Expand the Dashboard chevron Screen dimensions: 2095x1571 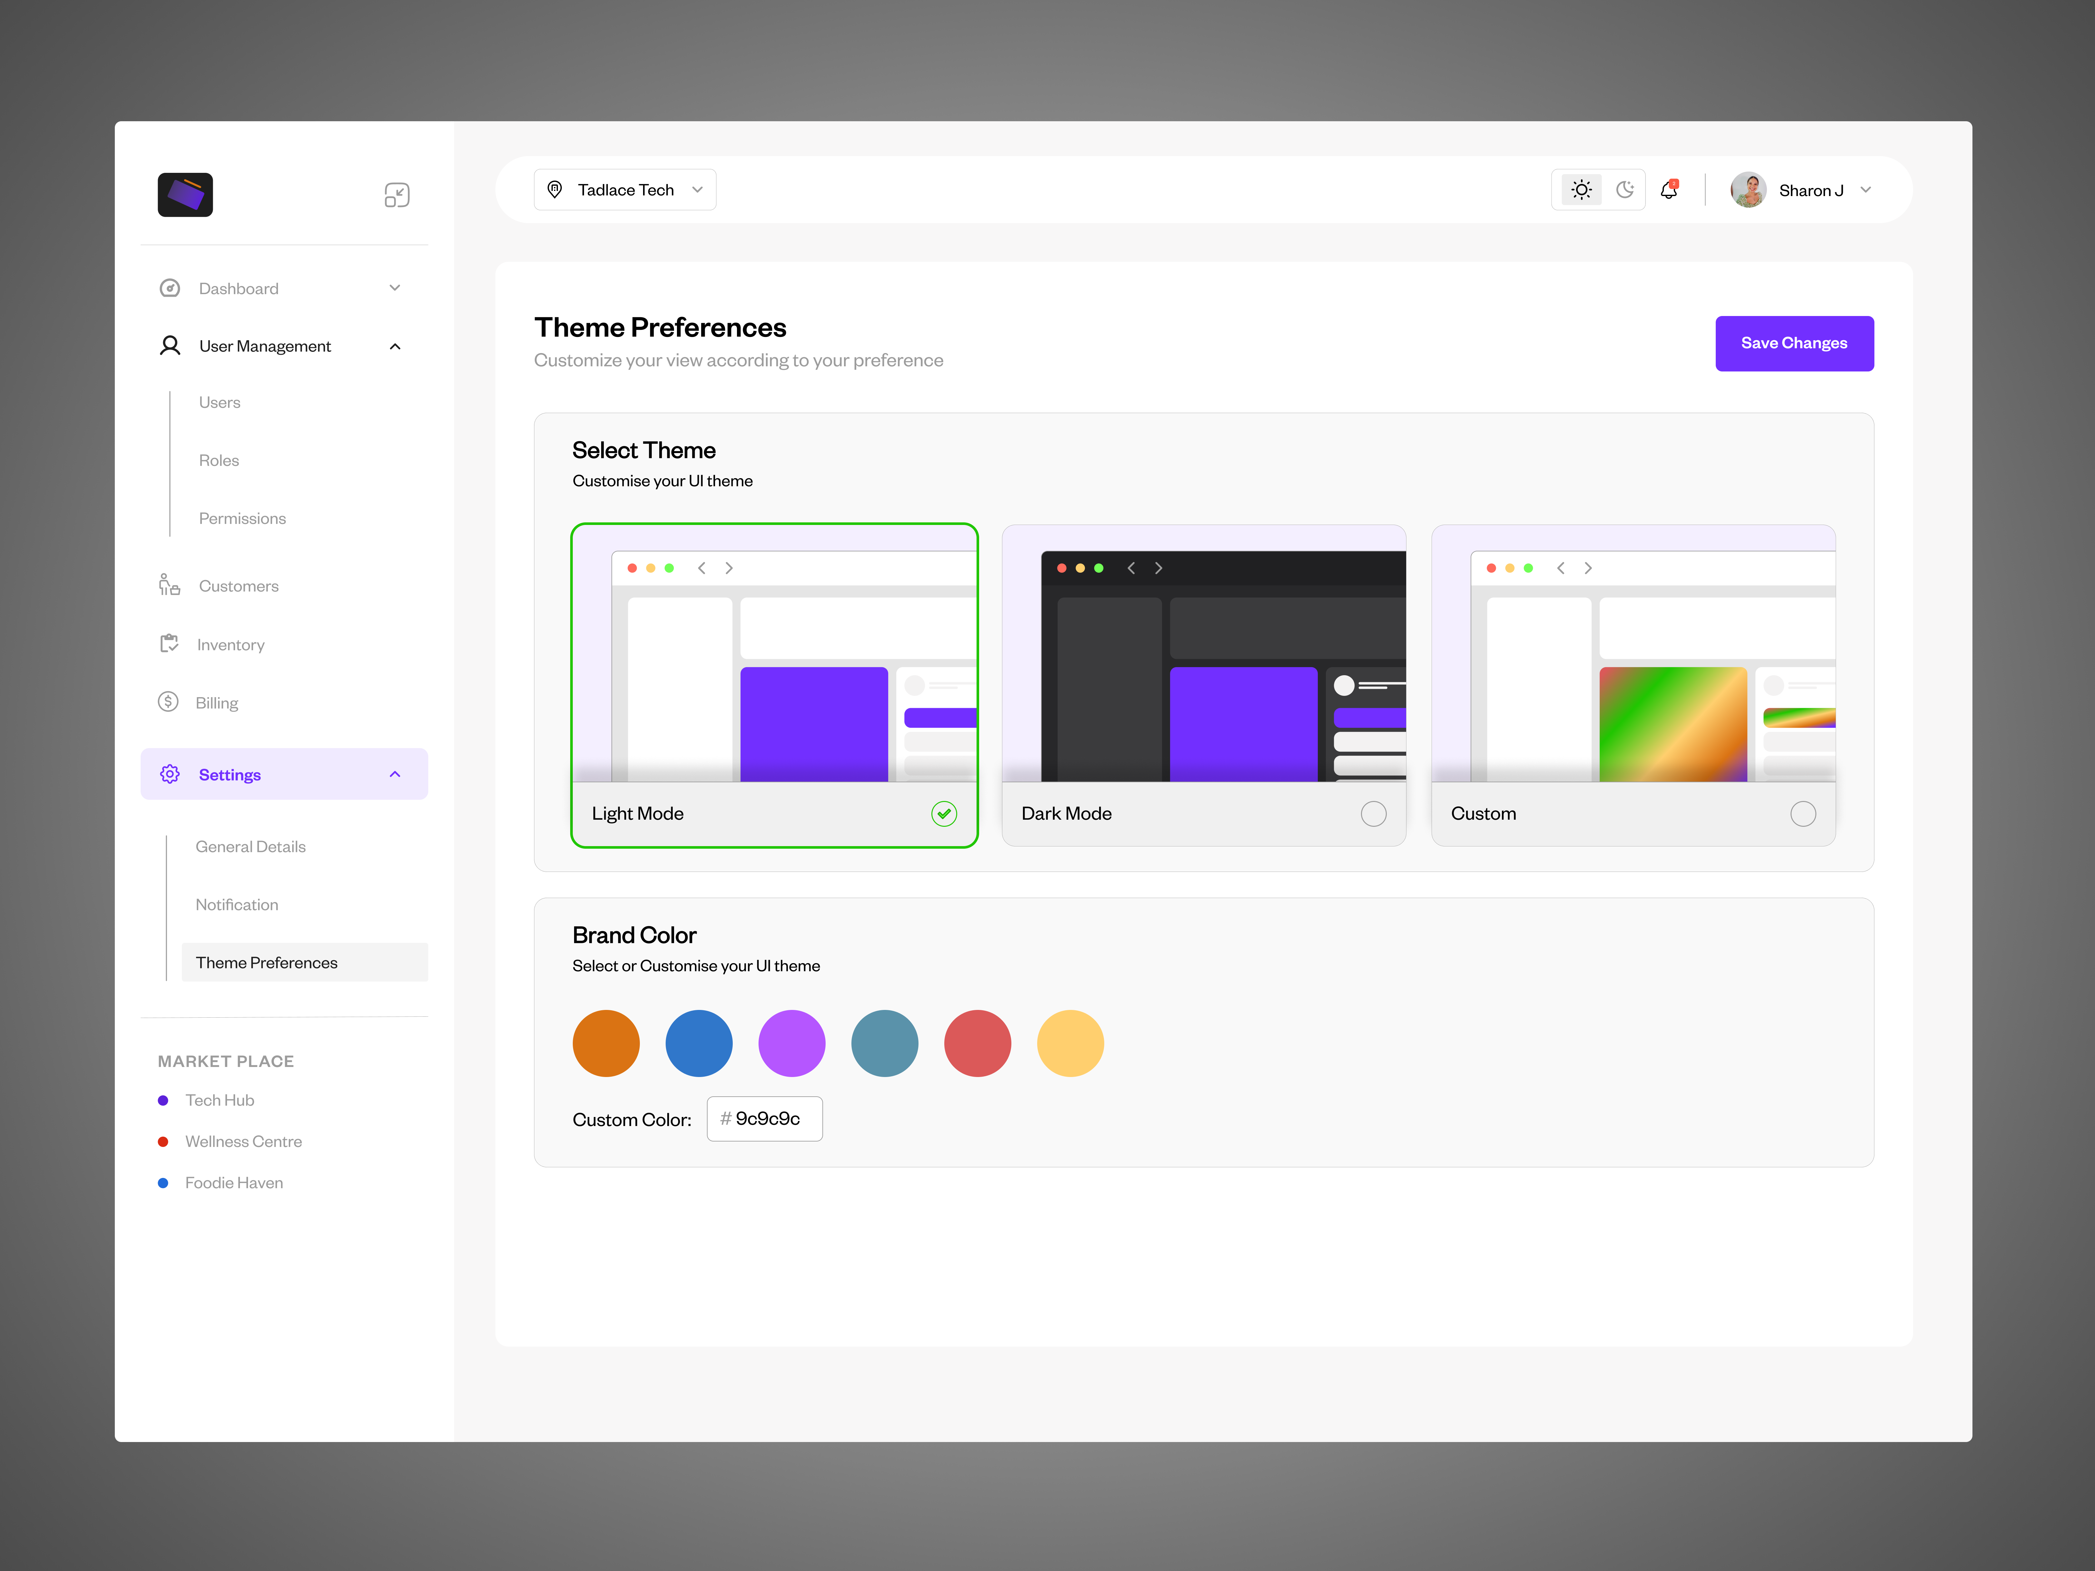[x=395, y=288]
